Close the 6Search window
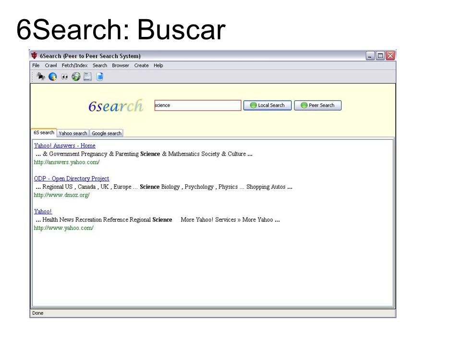461x345 pixels. tap(390, 56)
